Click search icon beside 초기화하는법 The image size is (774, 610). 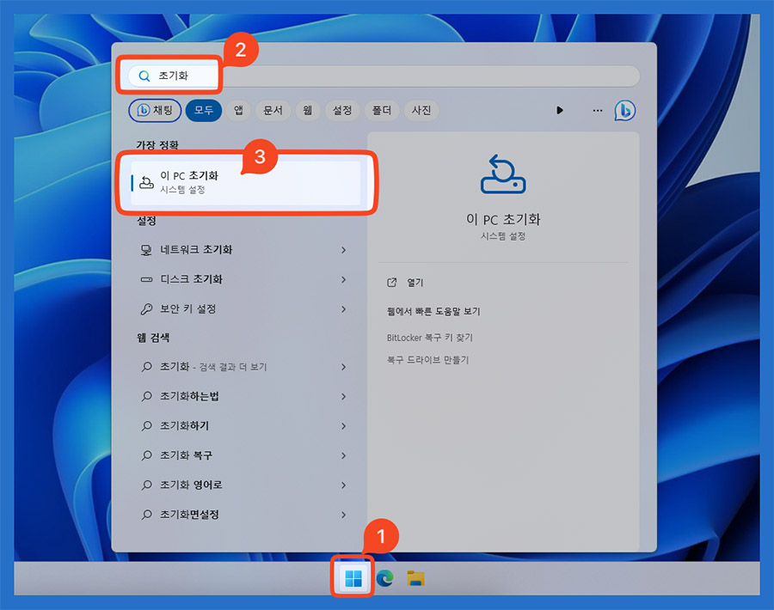(x=146, y=396)
